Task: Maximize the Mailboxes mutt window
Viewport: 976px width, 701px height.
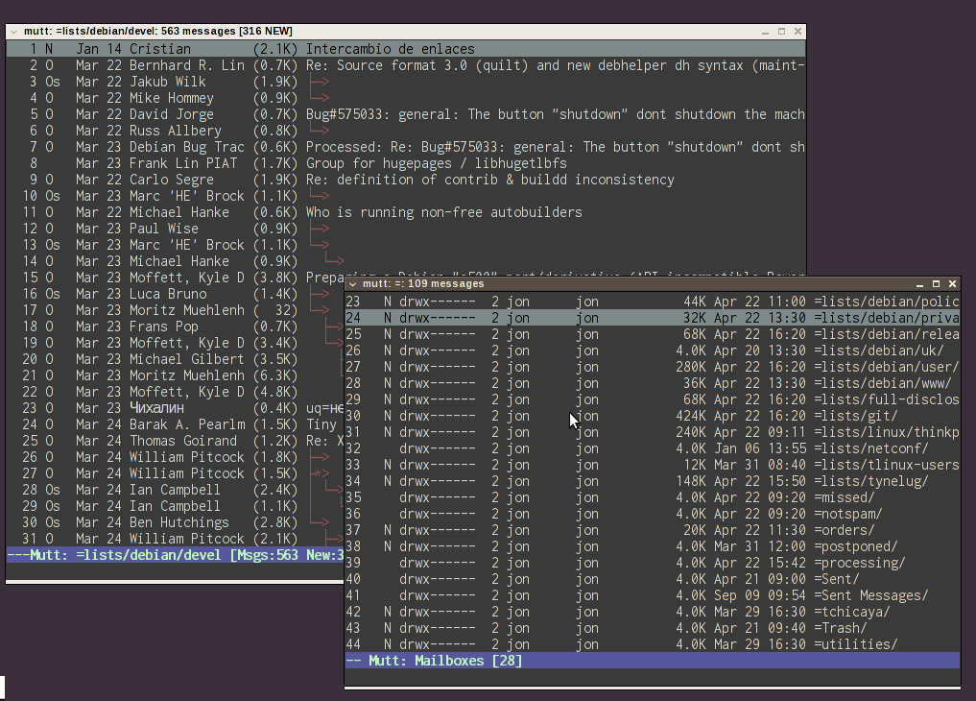Action: click(x=936, y=284)
